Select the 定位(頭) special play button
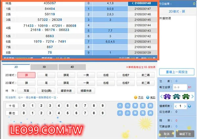This screenshot has height=139, width=197. pos(46,91)
